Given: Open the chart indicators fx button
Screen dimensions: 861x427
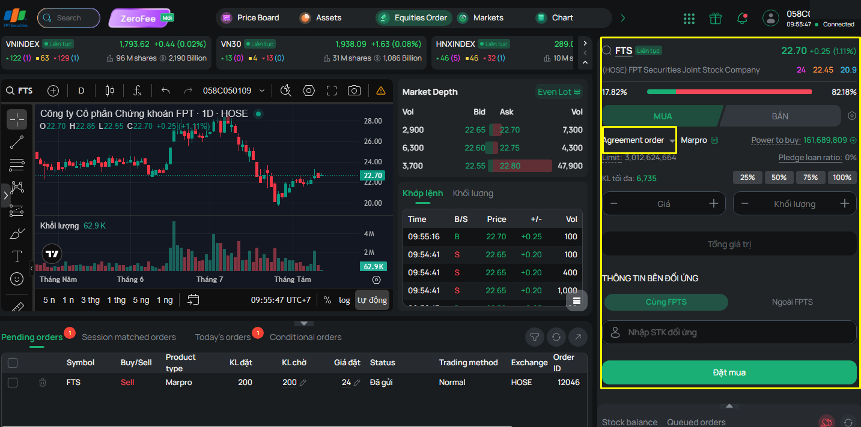Looking at the screenshot, I should click(137, 91).
